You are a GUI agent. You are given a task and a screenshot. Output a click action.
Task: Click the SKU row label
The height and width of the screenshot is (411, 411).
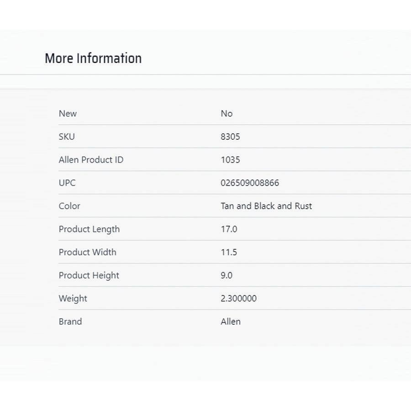(x=67, y=137)
